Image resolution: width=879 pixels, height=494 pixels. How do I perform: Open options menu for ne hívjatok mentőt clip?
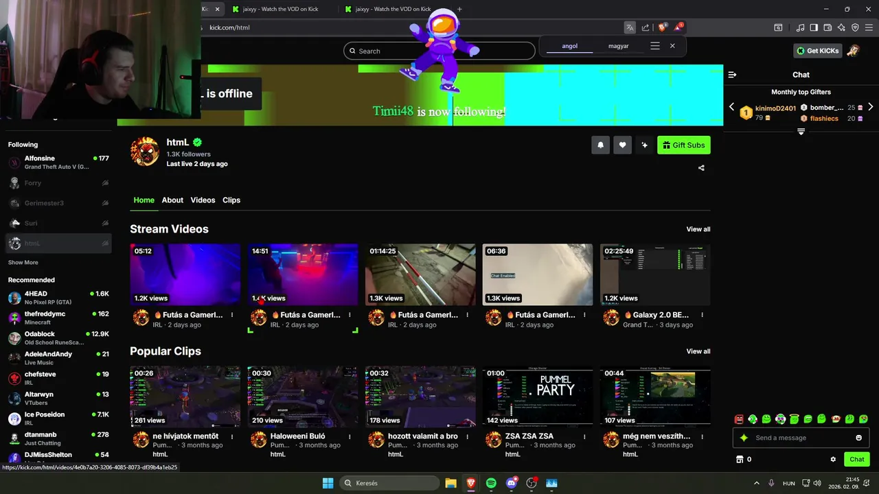tap(232, 436)
